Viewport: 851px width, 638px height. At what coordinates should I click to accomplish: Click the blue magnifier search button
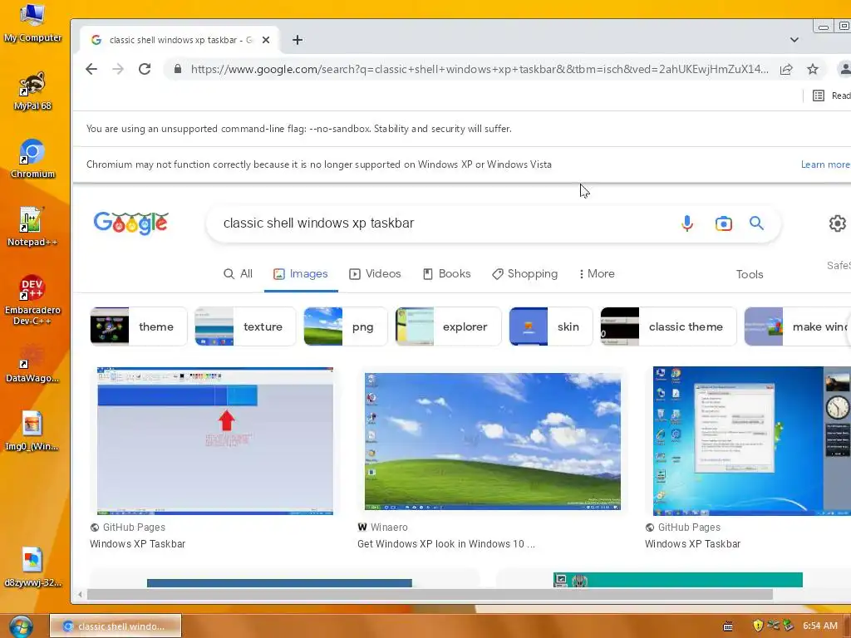756,223
